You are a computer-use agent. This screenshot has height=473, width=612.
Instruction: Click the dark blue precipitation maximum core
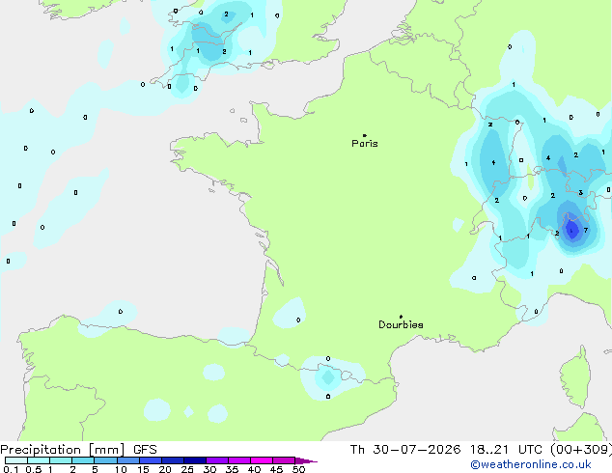(572, 230)
